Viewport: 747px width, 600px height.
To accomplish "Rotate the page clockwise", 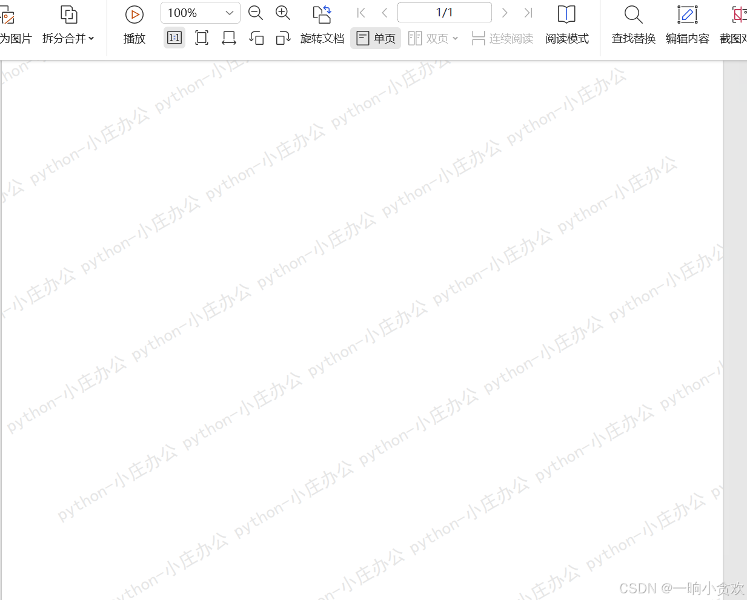I will click(x=283, y=38).
